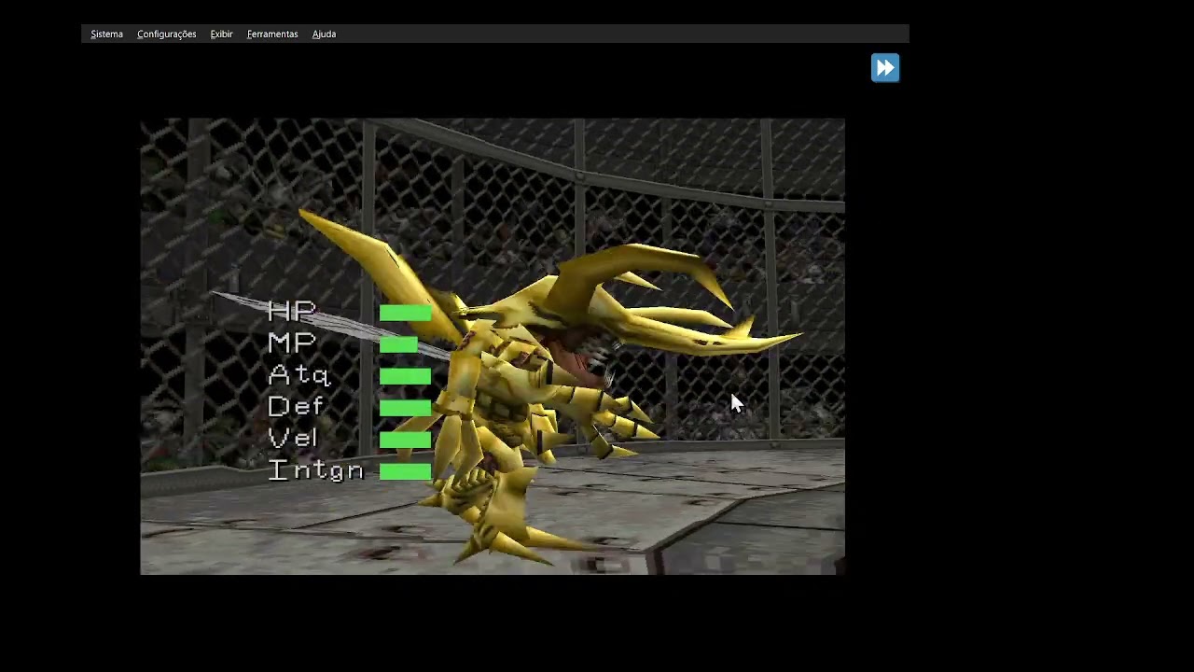Screen dimensions: 1194x672
Task: Open the Ferramentas menu
Action: [272, 34]
